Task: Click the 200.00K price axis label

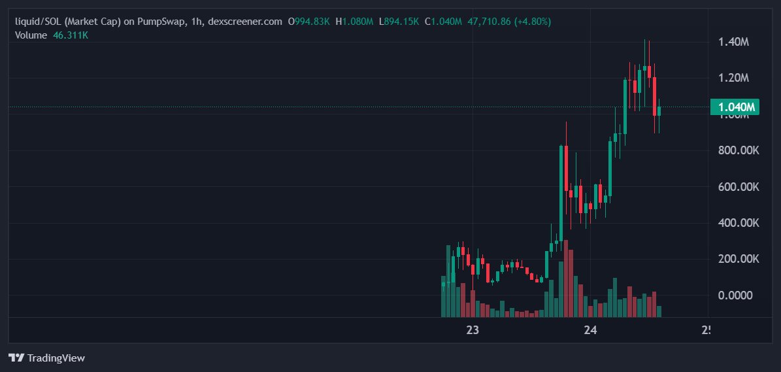Action: (738, 259)
